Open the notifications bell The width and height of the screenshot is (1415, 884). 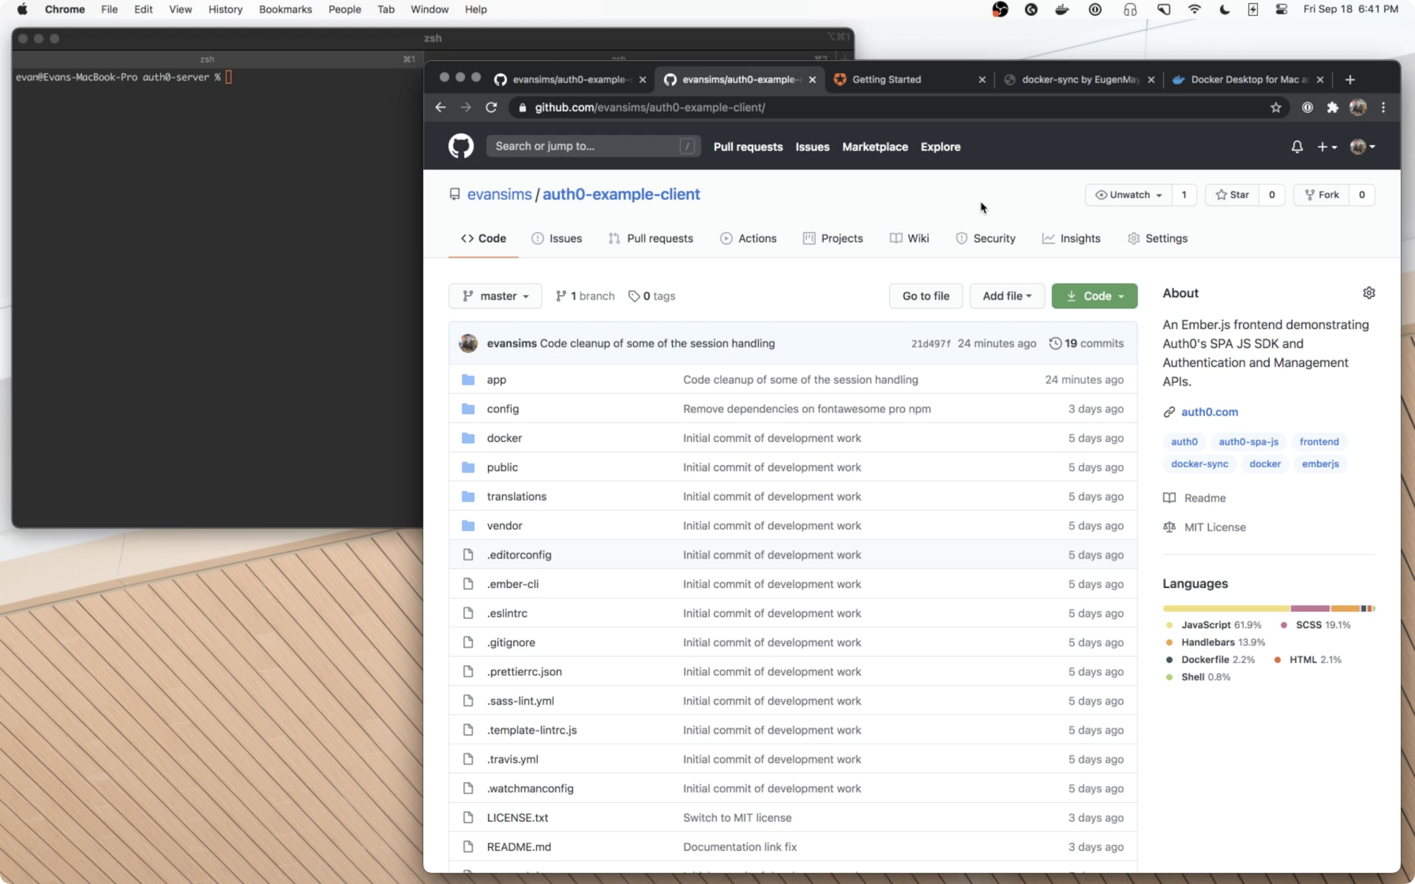[1296, 147]
